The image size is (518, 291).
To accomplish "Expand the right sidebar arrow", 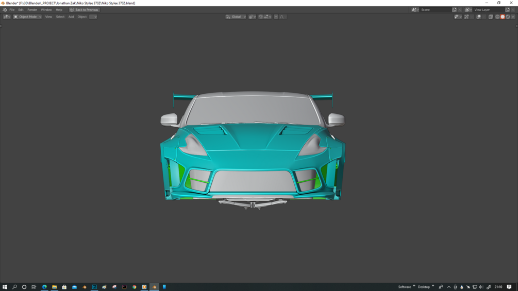I will (x=516, y=26).
